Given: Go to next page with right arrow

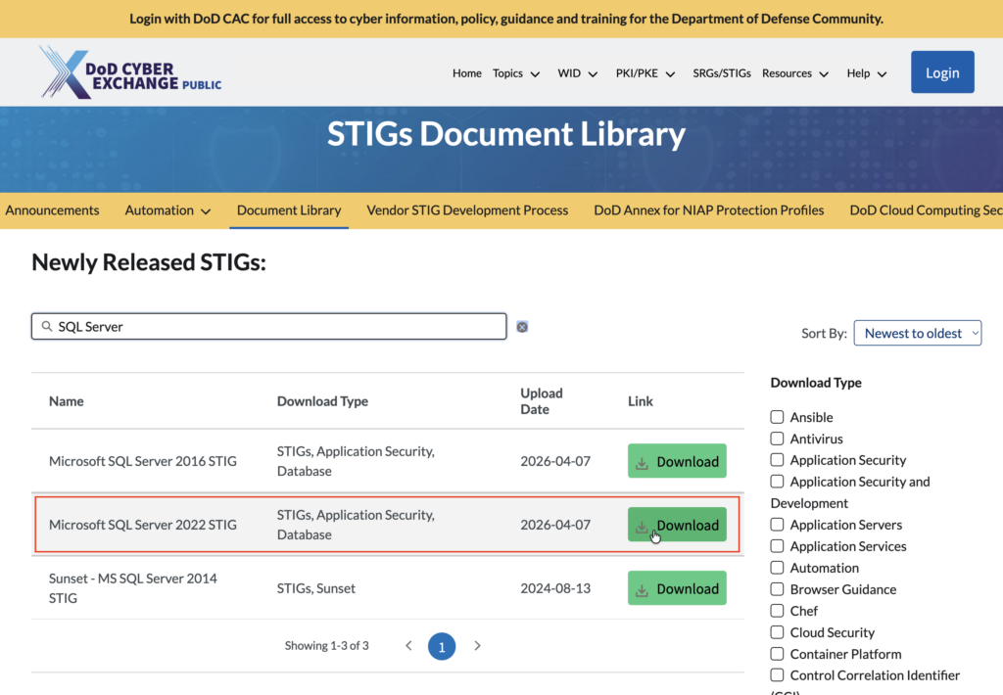Looking at the screenshot, I should pos(477,646).
